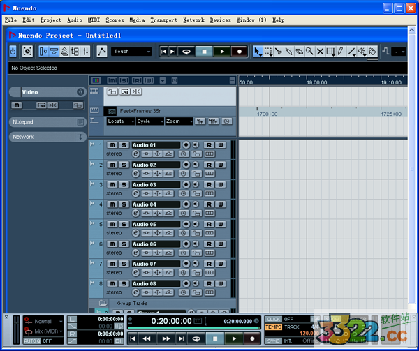Click the lock icon on Audio 03
The width and height of the screenshot is (419, 351).
[x=196, y=193]
